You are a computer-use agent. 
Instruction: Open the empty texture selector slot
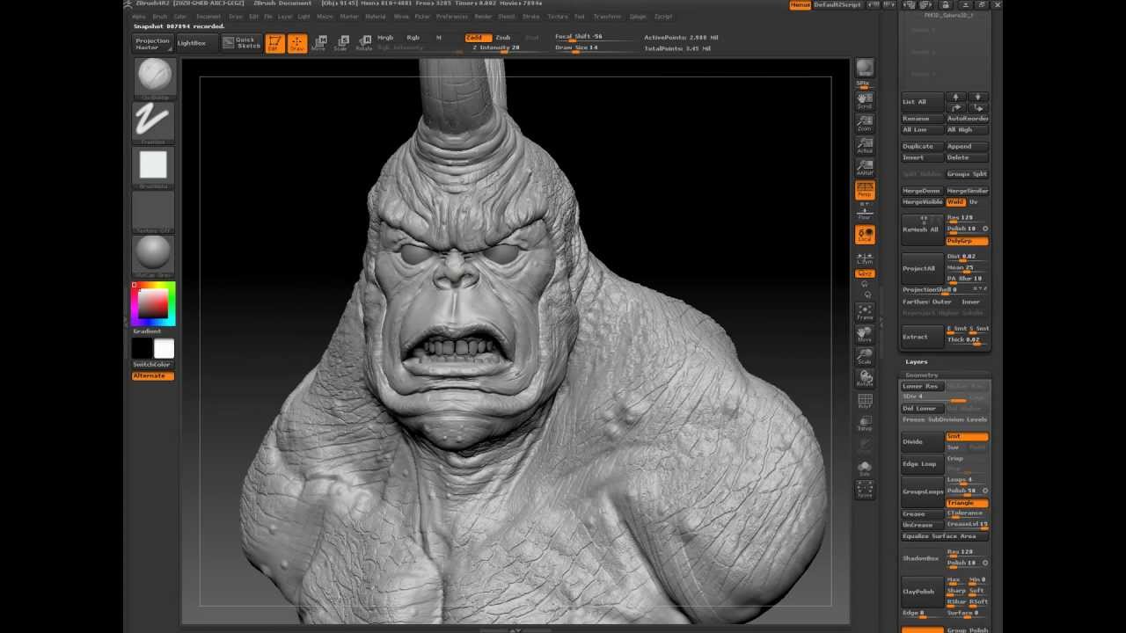[153, 211]
